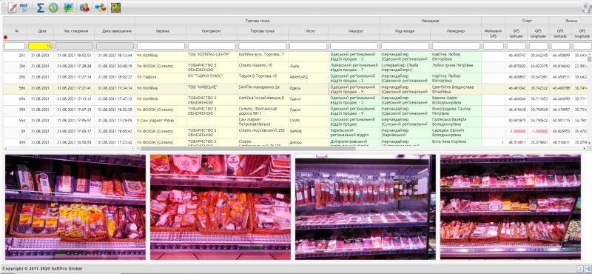Screen dimensions: 592x274
Task: Focus the Контрагент filter input
Action: pos(212,46)
